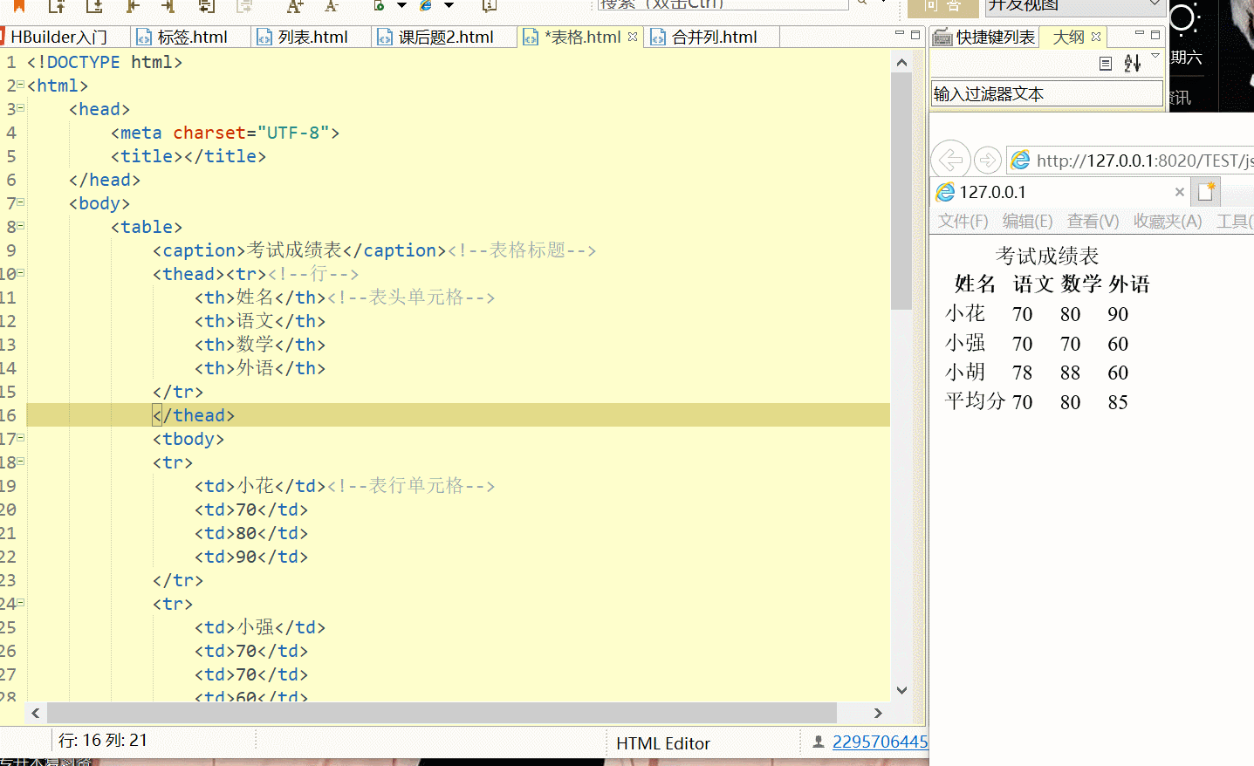
Task: Click the user icon beside 2295706445
Action: click(x=819, y=742)
